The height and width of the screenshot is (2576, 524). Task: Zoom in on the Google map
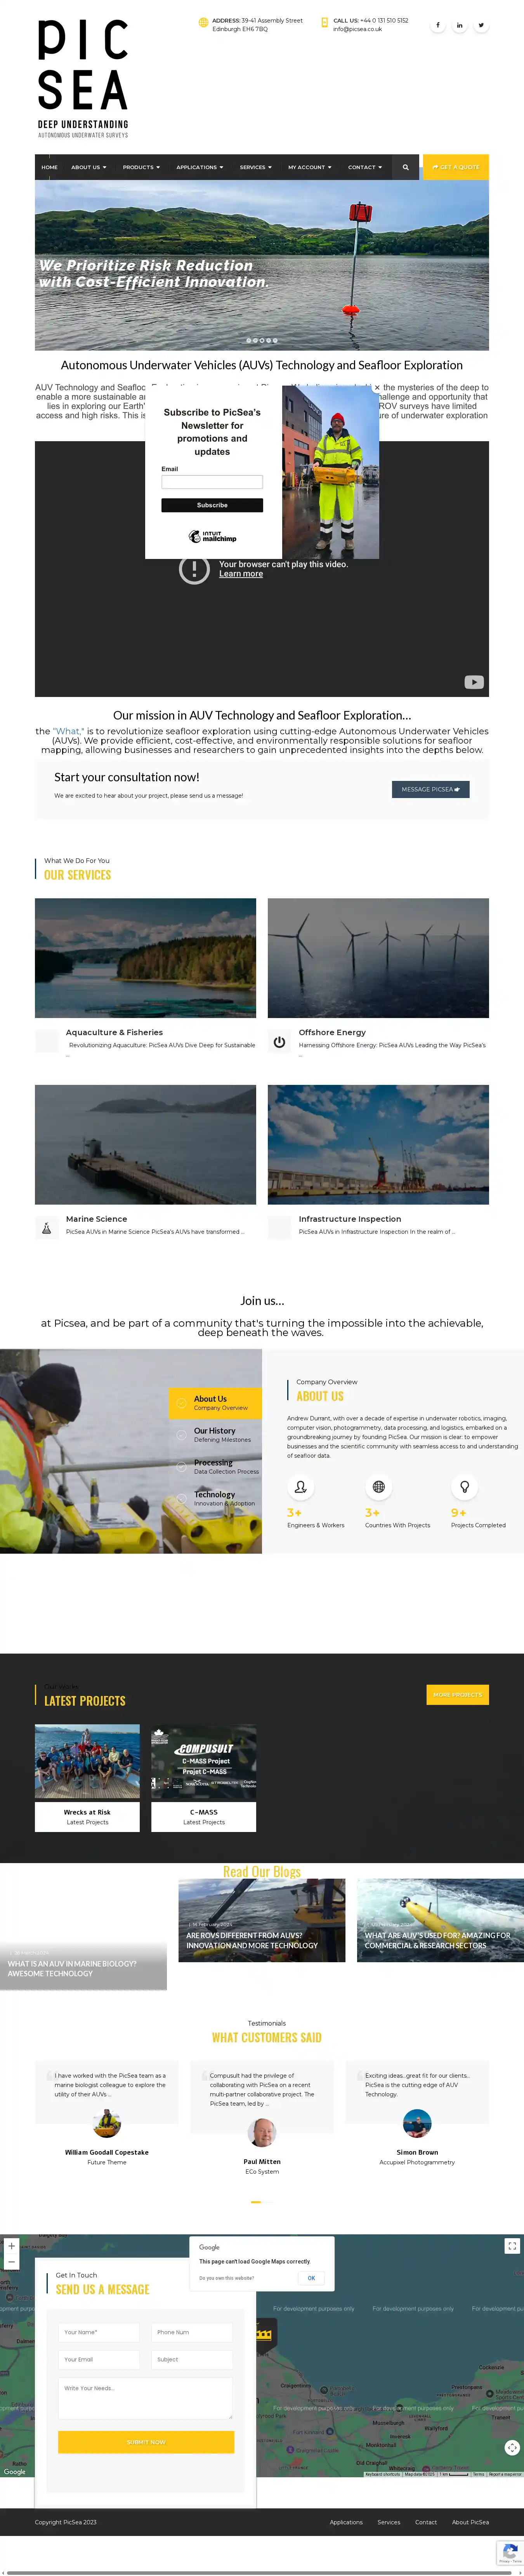pyautogui.click(x=11, y=2245)
